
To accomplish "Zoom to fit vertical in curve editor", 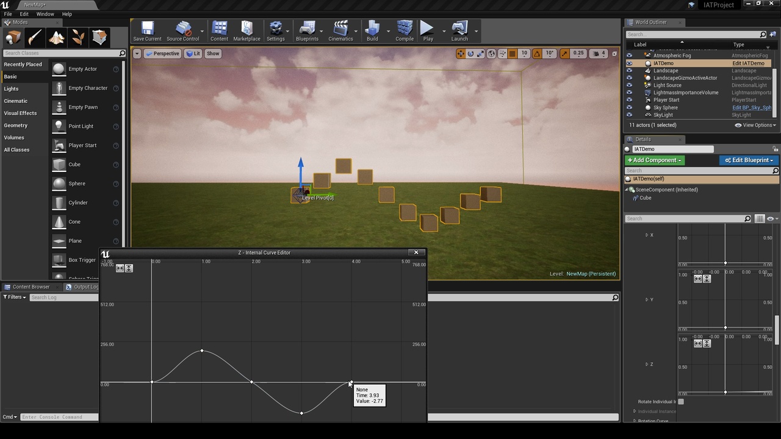I will 129,268.
